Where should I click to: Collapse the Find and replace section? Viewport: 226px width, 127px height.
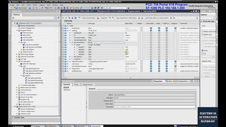pyautogui.click(x=201, y=21)
